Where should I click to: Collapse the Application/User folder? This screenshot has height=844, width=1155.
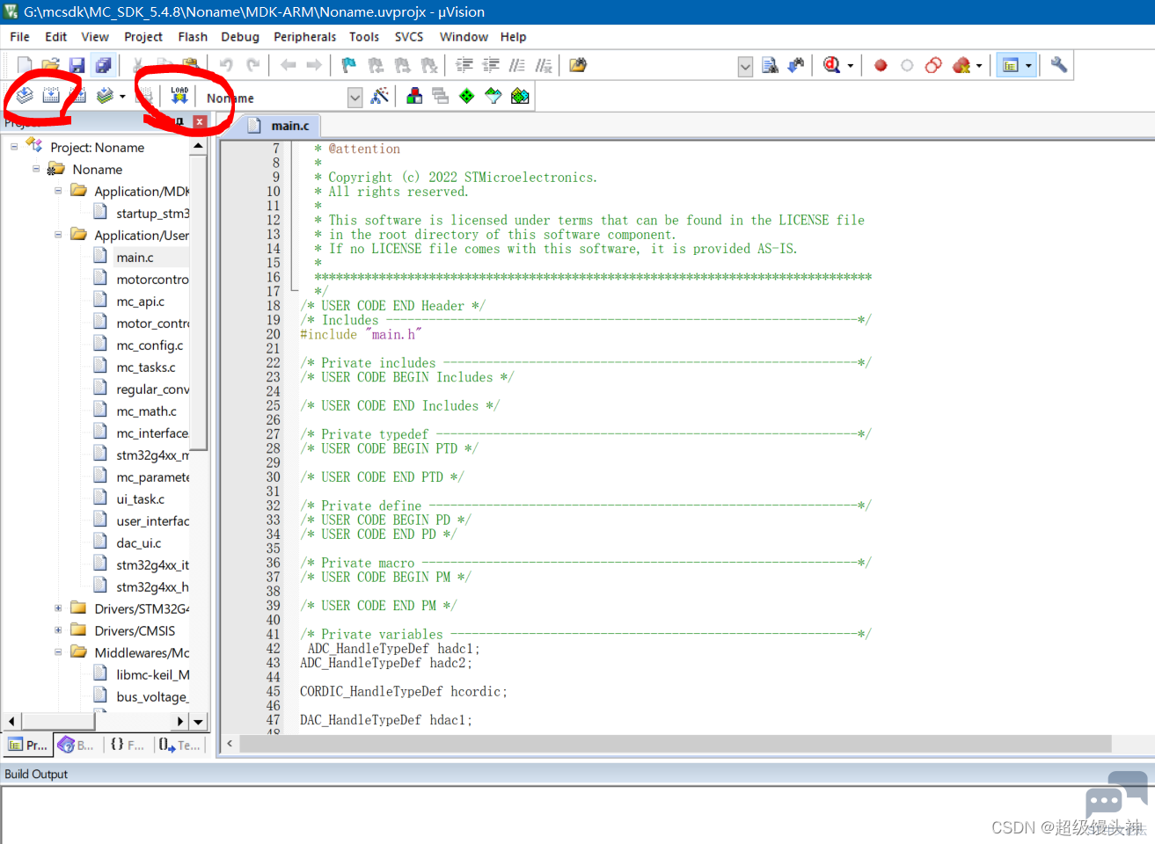(x=58, y=235)
